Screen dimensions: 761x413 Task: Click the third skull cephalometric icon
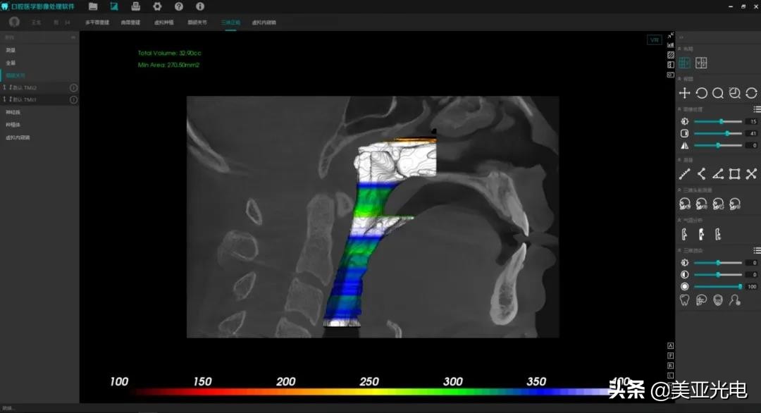click(718, 204)
